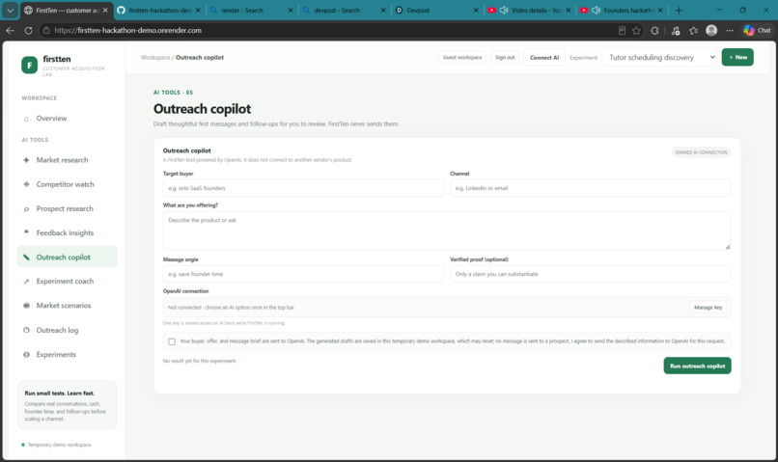The width and height of the screenshot is (778, 462).
Task: Reload the page with refresh icon
Action: point(28,30)
